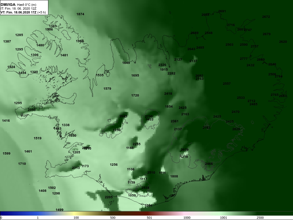The width and height of the screenshot is (293, 220).
Task: Select the 1059 value
Action: tap(132, 195)
